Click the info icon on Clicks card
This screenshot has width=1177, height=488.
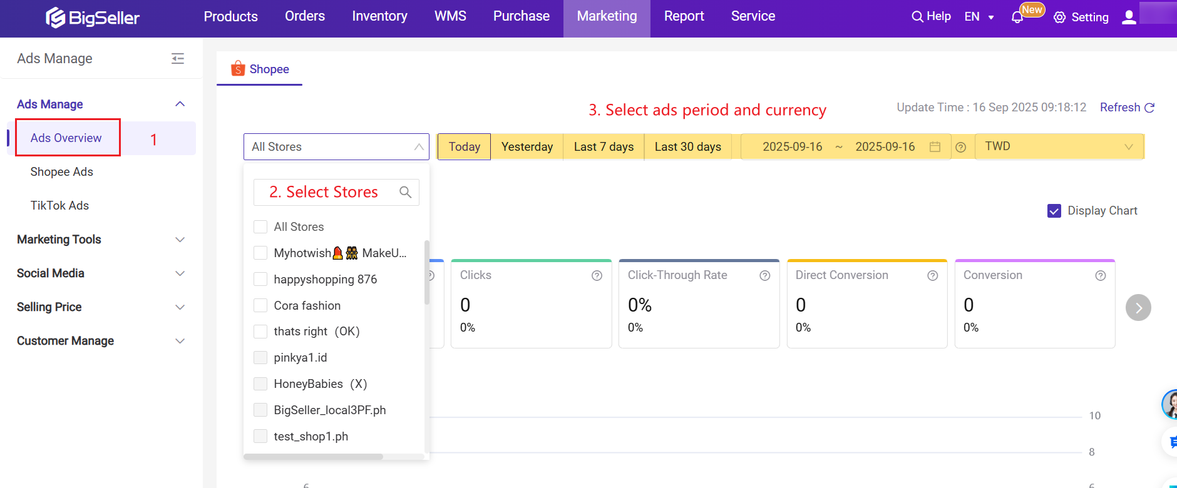(597, 275)
